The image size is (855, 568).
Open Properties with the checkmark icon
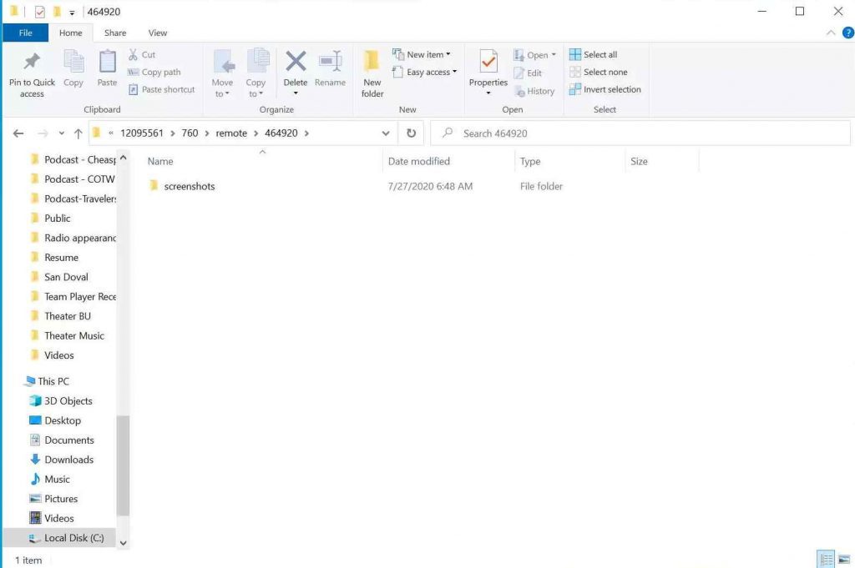click(488, 63)
